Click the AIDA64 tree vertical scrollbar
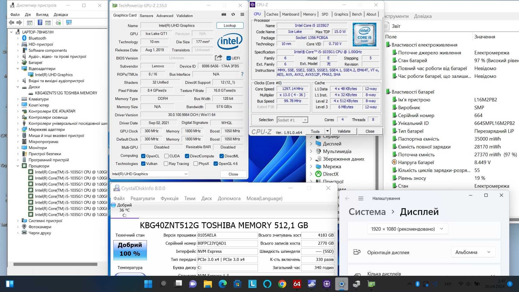 coord(377,162)
